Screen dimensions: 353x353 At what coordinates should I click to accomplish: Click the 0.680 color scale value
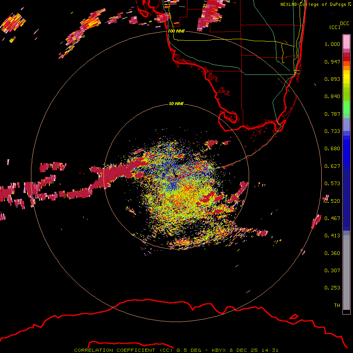point(332,149)
